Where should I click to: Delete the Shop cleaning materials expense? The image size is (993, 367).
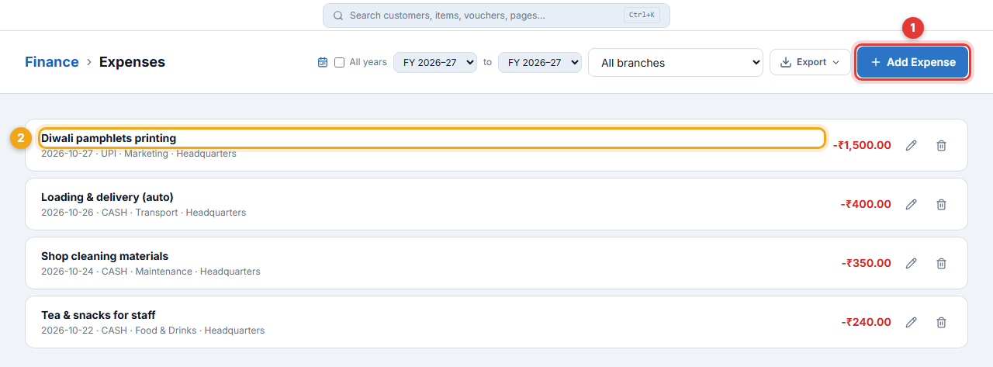(941, 263)
